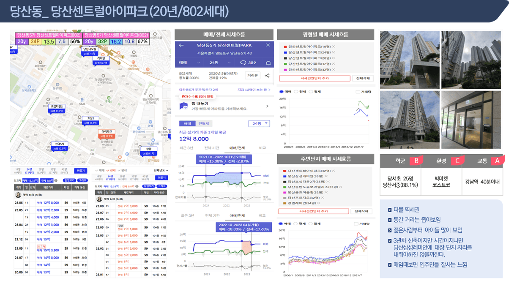
Task: Open the building entrance glass door photo
Action: [x=471, y=120]
